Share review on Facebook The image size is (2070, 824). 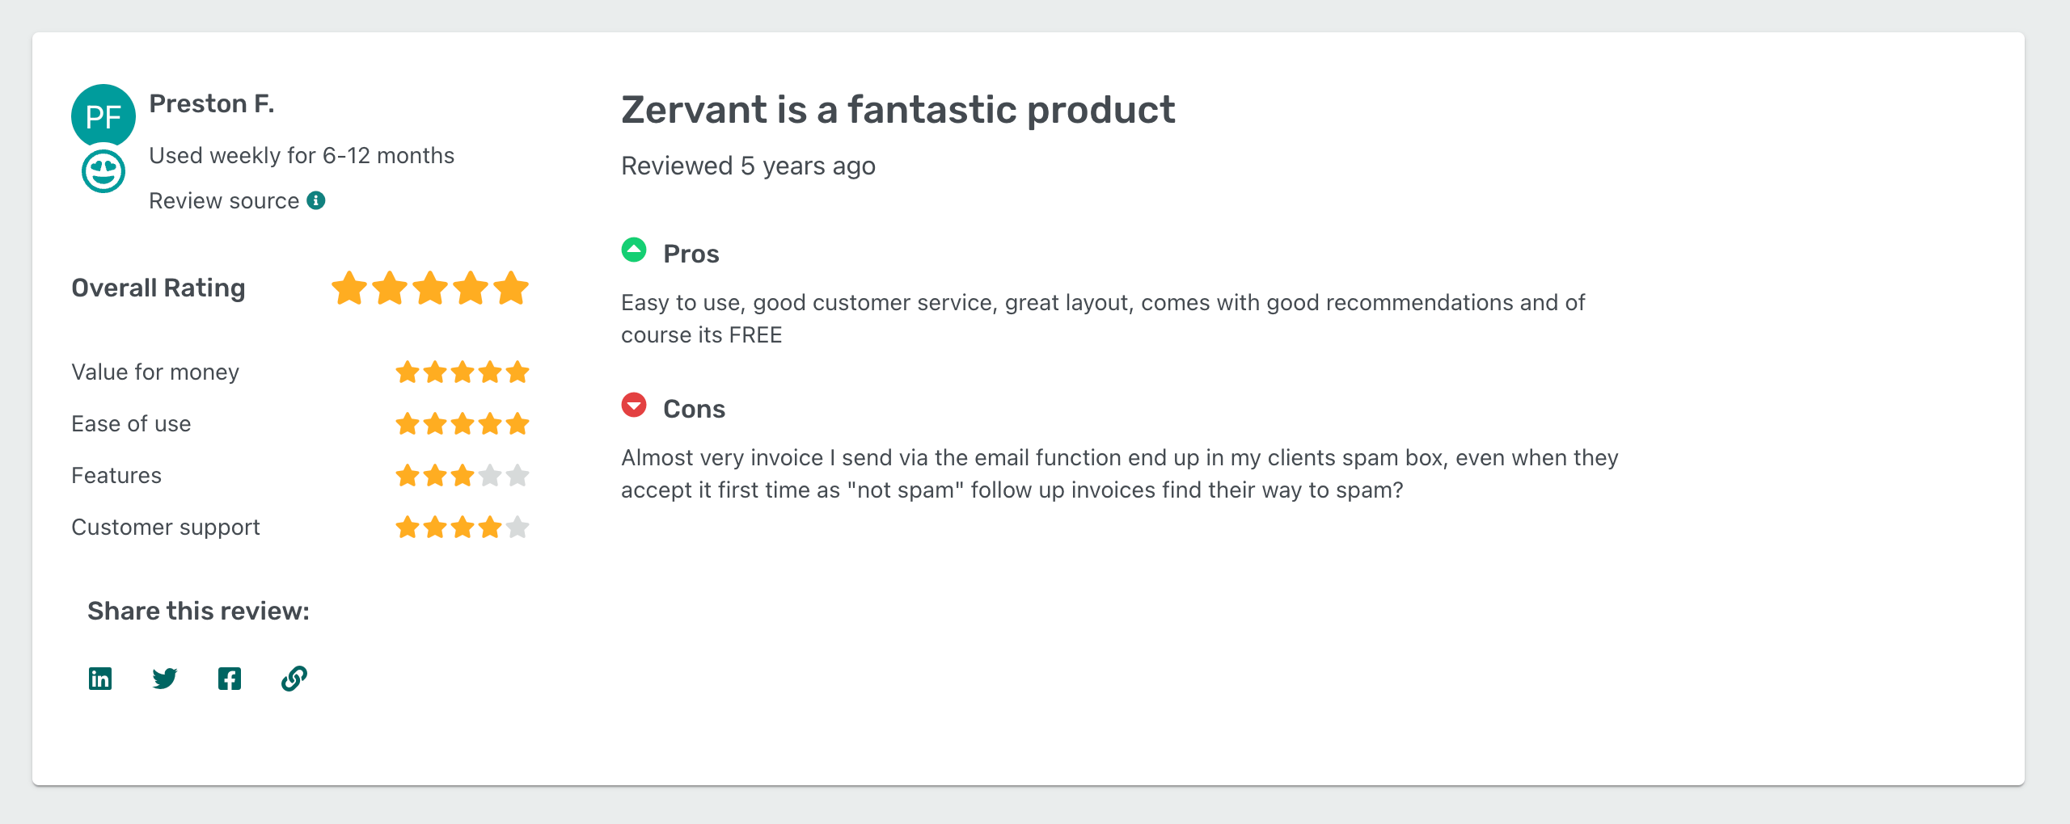point(230,679)
